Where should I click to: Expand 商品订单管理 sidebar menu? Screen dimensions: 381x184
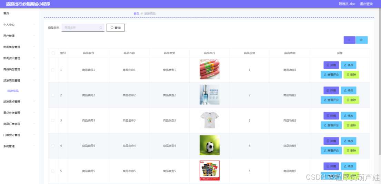pos(19,124)
